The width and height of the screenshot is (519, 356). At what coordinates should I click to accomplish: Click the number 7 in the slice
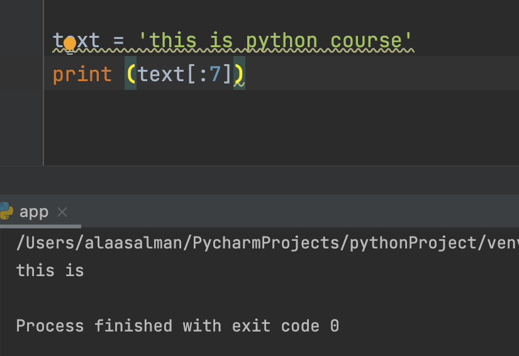click(x=216, y=75)
